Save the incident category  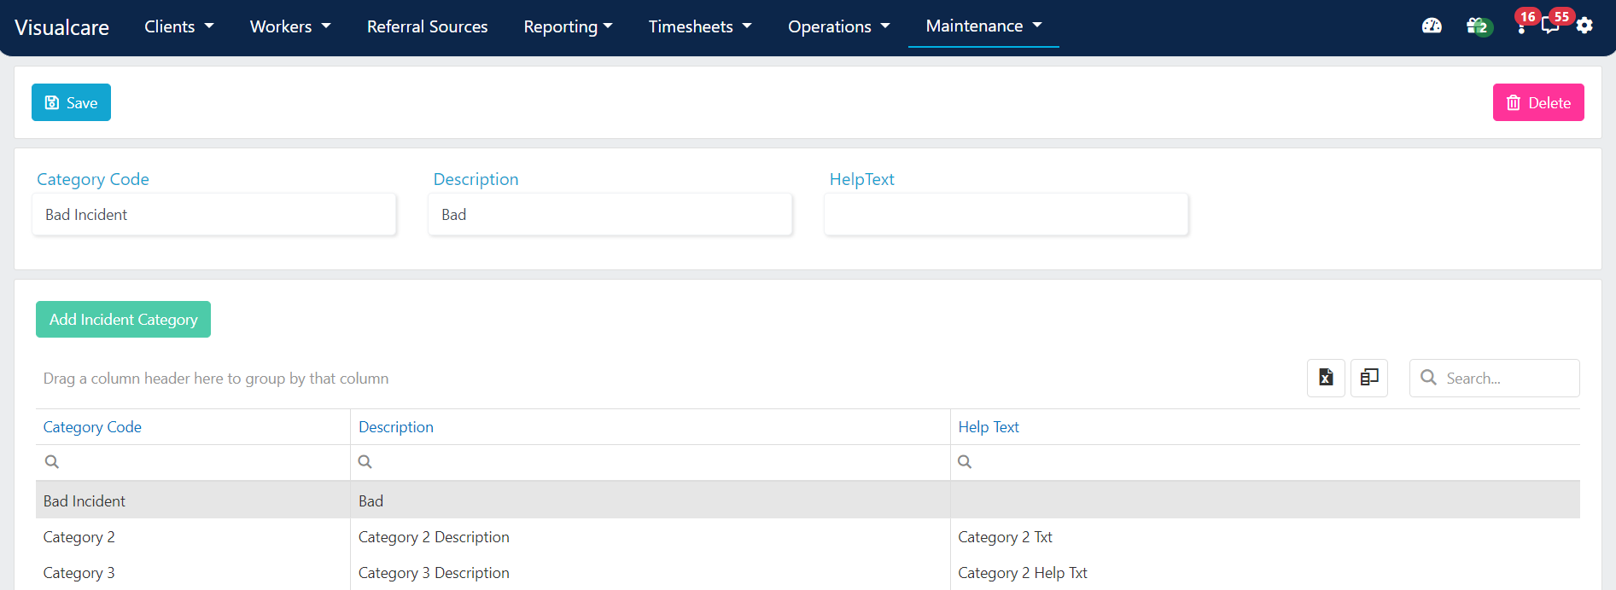71,102
